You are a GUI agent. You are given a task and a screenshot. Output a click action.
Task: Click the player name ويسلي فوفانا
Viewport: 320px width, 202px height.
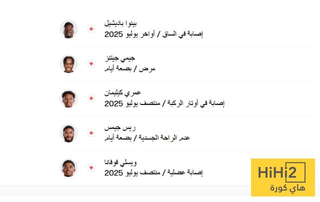[x=121, y=162]
